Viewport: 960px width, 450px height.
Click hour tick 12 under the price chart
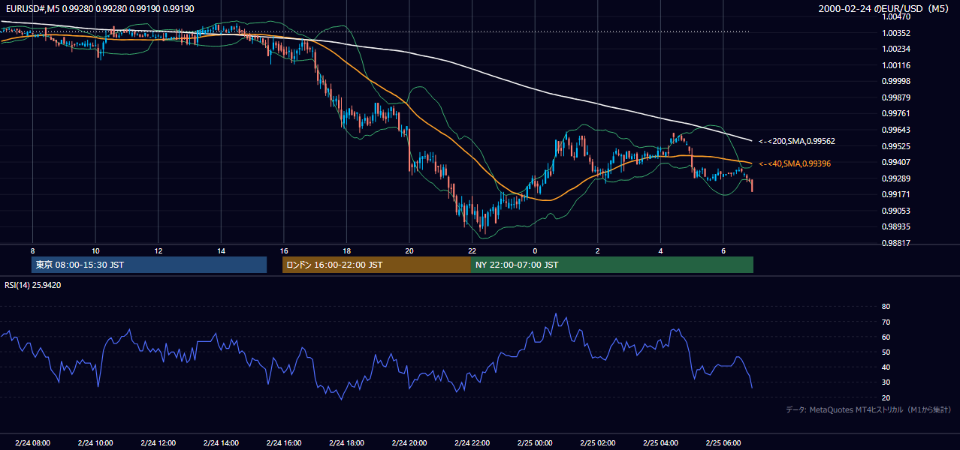158,250
